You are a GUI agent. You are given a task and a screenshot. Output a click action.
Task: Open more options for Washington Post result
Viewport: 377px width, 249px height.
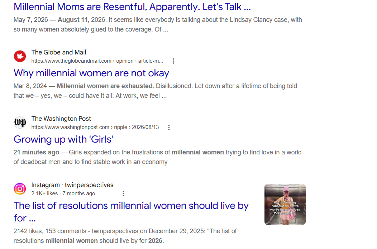coord(169,128)
